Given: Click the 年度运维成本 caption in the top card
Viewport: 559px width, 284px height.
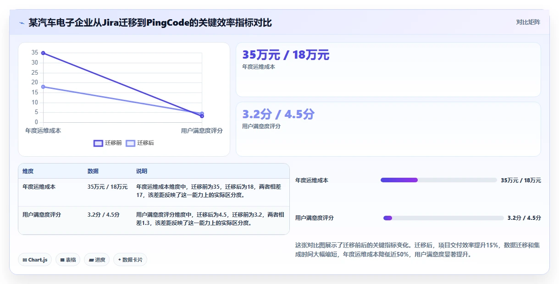Looking at the screenshot, I should 259,67.
